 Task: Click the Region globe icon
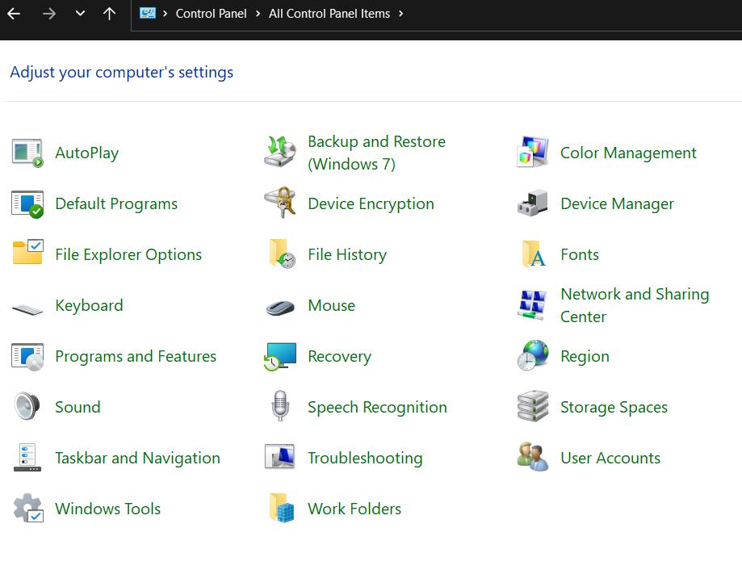click(x=533, y=355)
